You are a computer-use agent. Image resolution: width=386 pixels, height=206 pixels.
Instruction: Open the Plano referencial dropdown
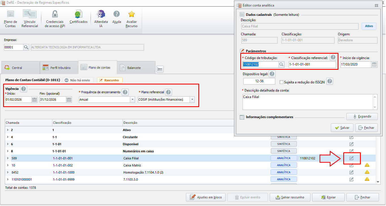[x=192, y=99]
